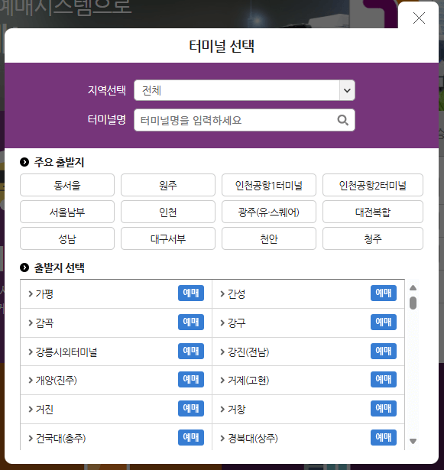Close the terminal selection dialog
The image size is (444, 470).
coord(419,18)
